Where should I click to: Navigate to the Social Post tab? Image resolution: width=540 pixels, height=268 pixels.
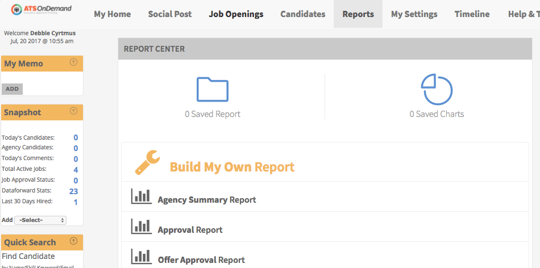click(170, 14)
